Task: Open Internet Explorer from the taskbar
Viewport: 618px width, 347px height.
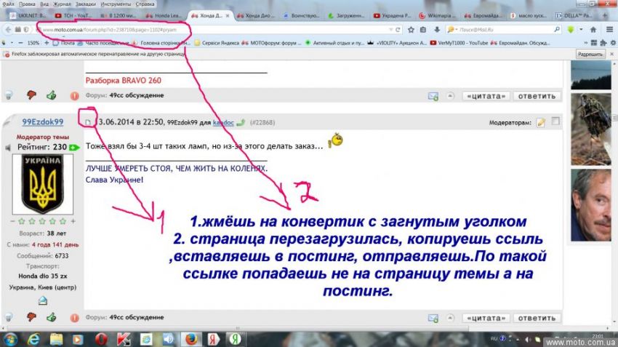Action: [33, 339]
